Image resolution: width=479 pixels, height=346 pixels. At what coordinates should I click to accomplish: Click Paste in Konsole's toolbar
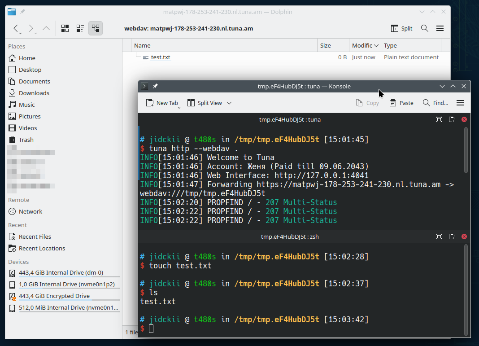tap(401, 103)
